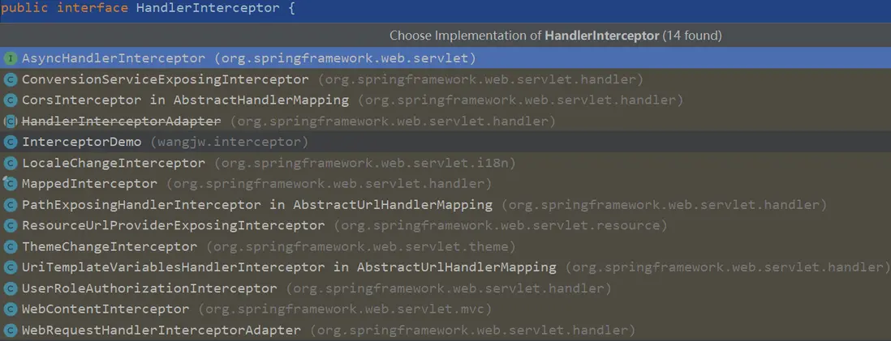The width and height of the screenshot is (891, 341).
Task: Click the ConversionServiceExposingInterceptor class icon
Action: click(x=11, y=79)
